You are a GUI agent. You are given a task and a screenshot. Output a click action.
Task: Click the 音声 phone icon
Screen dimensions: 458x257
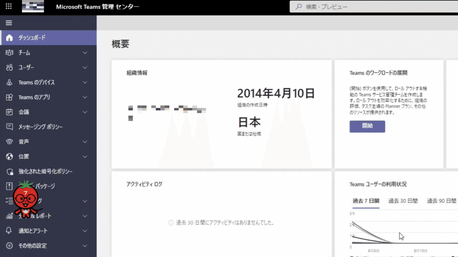[10, 142]
